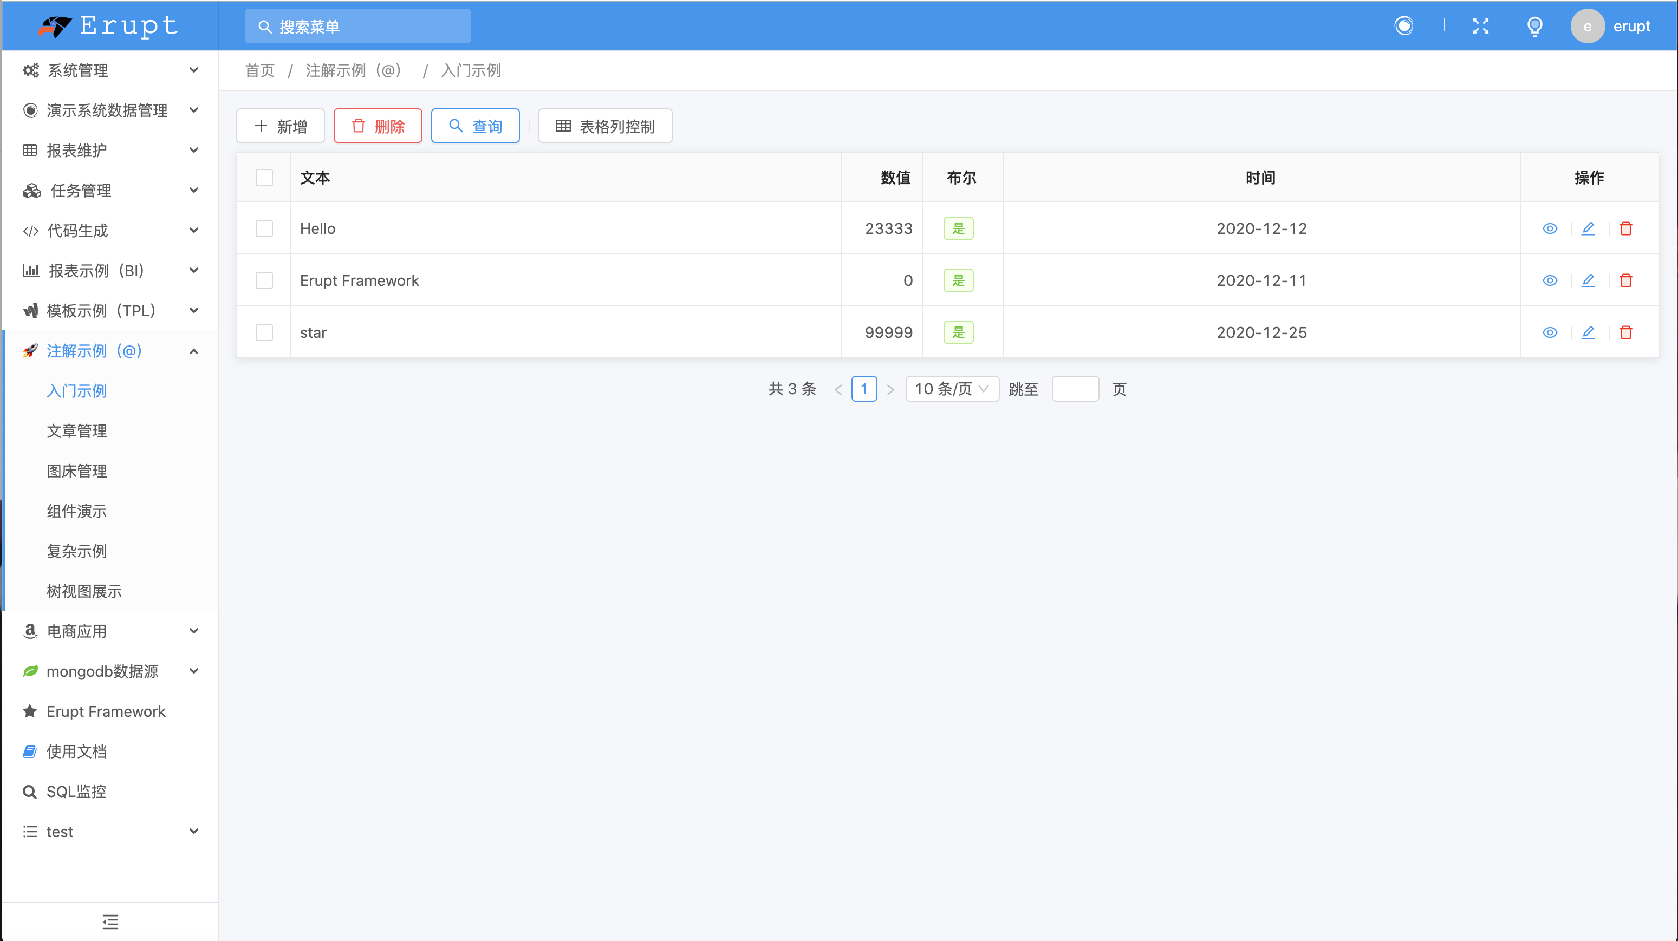
Task: Check the Hello row checkbox
Action: click(x=264, y=228)
